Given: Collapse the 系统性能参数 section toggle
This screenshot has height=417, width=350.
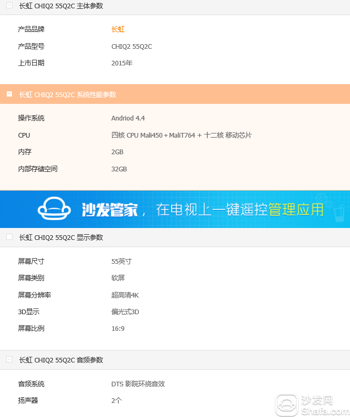Looking at the screenshot, I should [9, 94].
